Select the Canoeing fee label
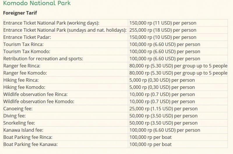Image resolution: width=233 pixels, height=154 pixels. (18, 109)
